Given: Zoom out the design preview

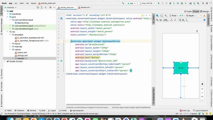Looking at the screenshot, I should 202,93.
